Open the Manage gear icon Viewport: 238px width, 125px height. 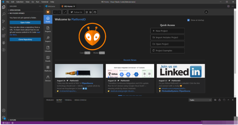tap(4, 117)
